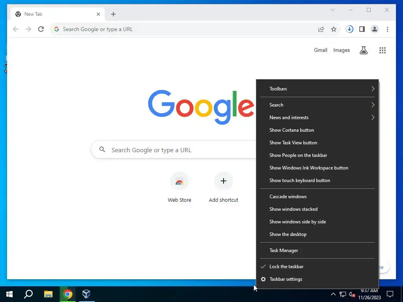Expand the Toolbars submenu
The height and width of the screenshot is (302, 403).
[318, 89]
